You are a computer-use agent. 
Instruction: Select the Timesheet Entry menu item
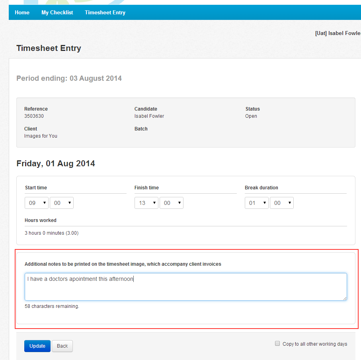(105, 12)
